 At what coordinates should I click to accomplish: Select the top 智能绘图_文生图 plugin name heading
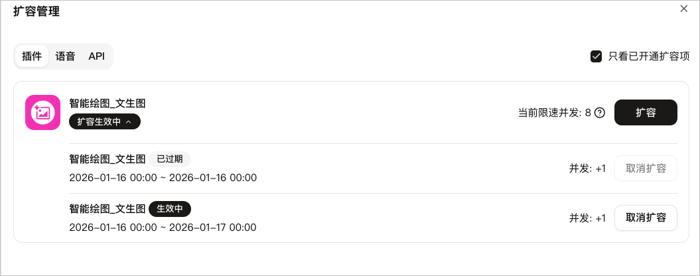click(107, 103)
